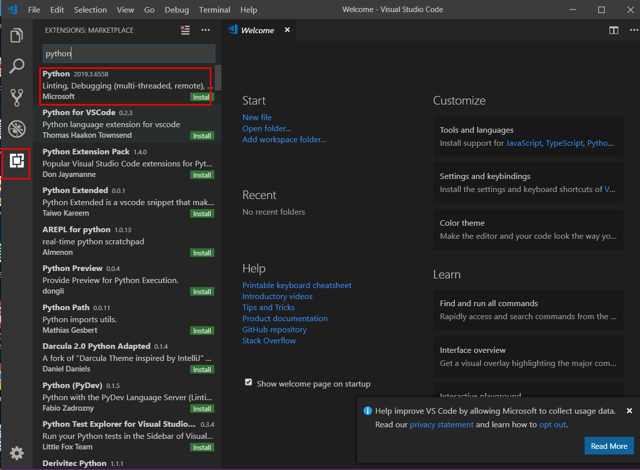This screenshot has height=470, width=640.
Task: Open the Explorer view in activity bar
Action: (x=17, y=36)
